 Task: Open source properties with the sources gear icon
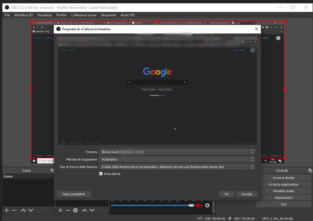(75, 210)
